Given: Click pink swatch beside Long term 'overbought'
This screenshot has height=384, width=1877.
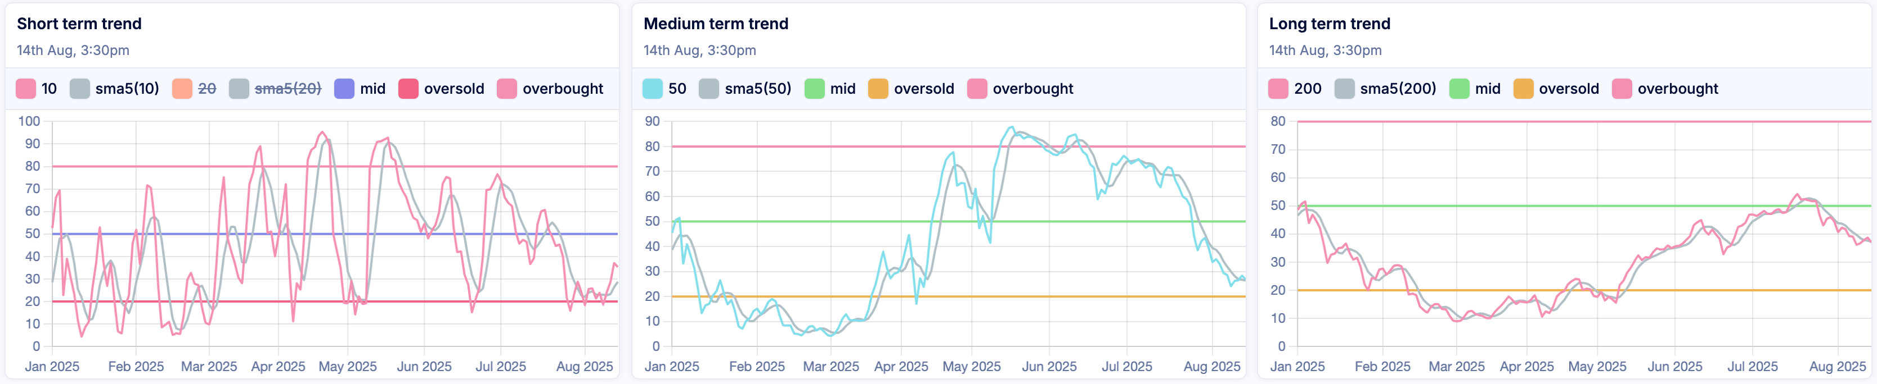Looking at the screenshot, I should point(1622,89).
